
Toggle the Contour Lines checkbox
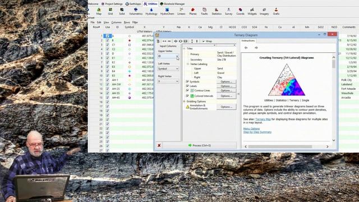tap(187, 90)
